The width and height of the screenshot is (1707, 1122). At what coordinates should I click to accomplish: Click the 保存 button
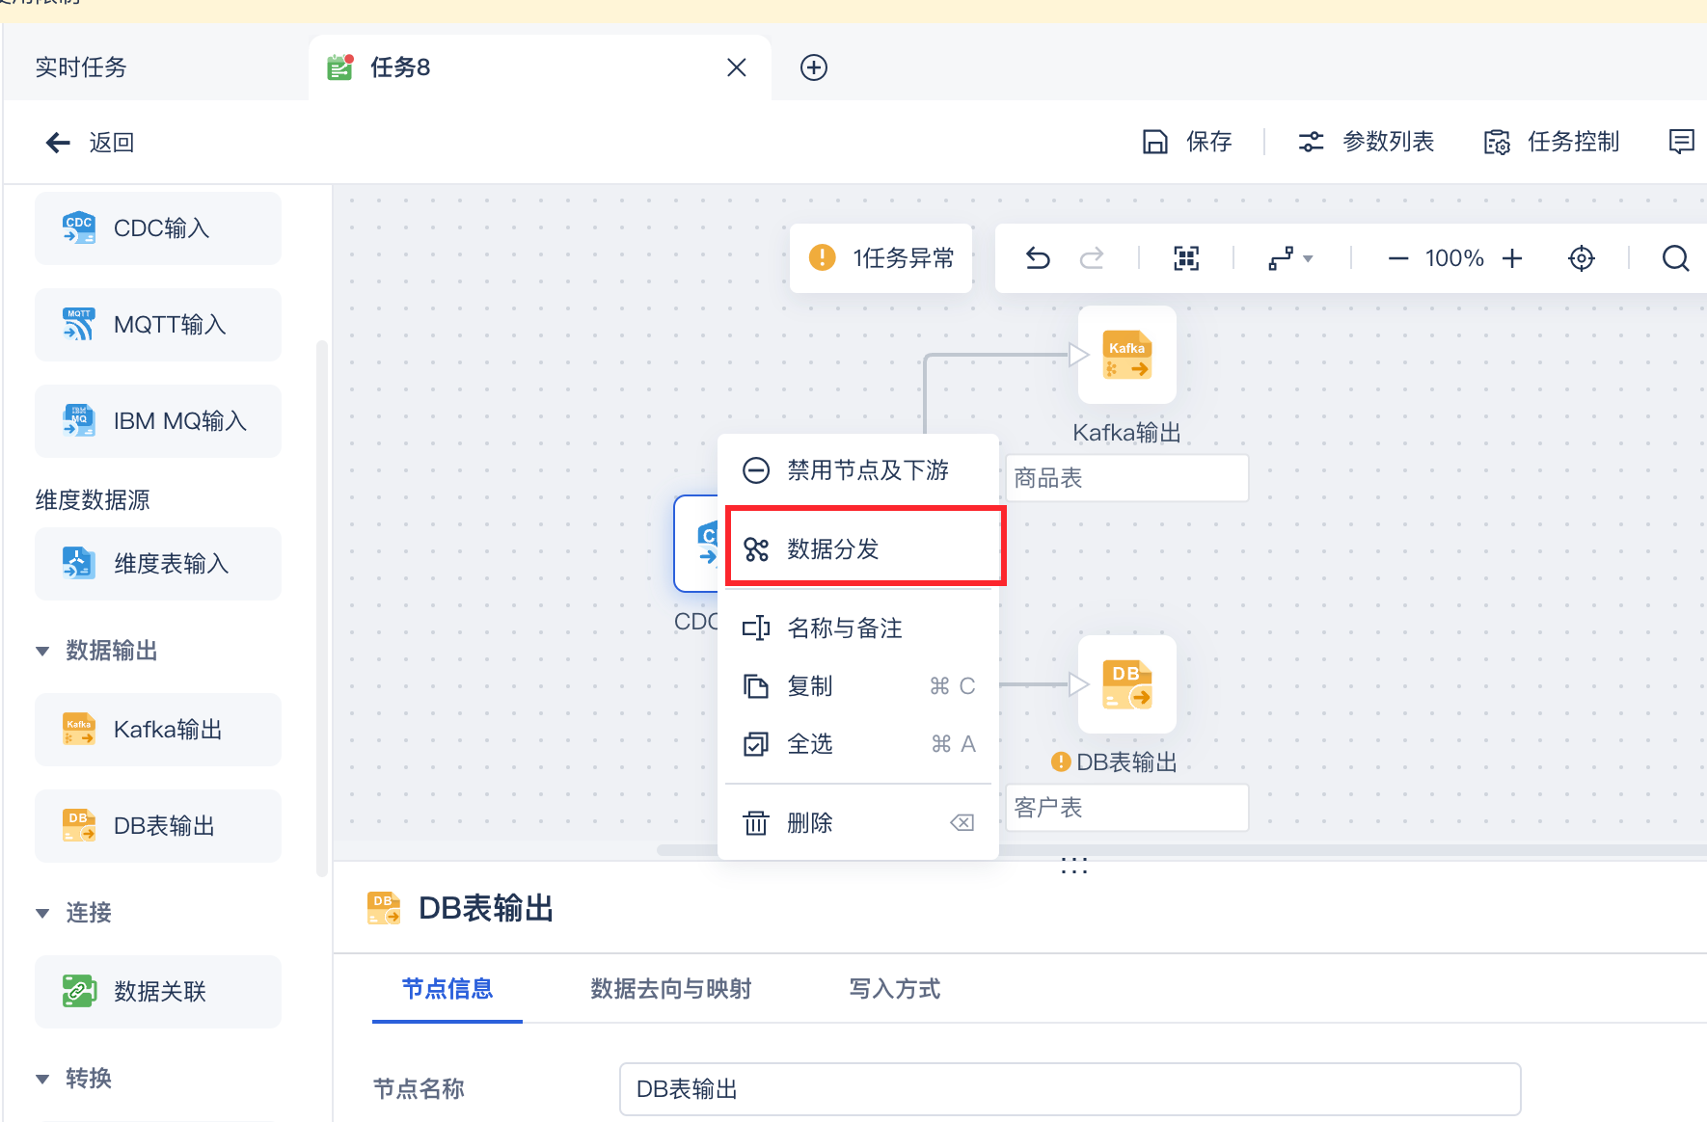pos(1188,142)
